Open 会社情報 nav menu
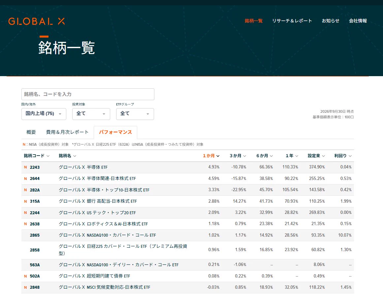The width and height of the screenshot is (383, 294). pos(358,21)
